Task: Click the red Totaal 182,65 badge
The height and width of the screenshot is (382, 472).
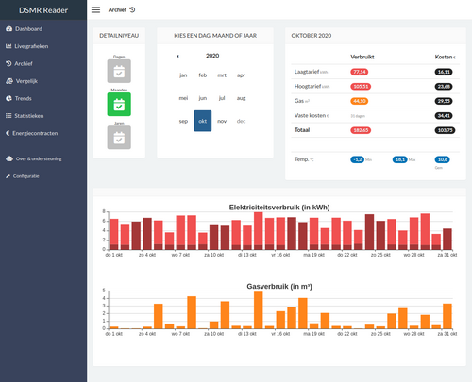Action: tap(361, 130)
